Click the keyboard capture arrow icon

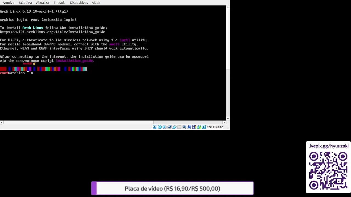point(204,127)
